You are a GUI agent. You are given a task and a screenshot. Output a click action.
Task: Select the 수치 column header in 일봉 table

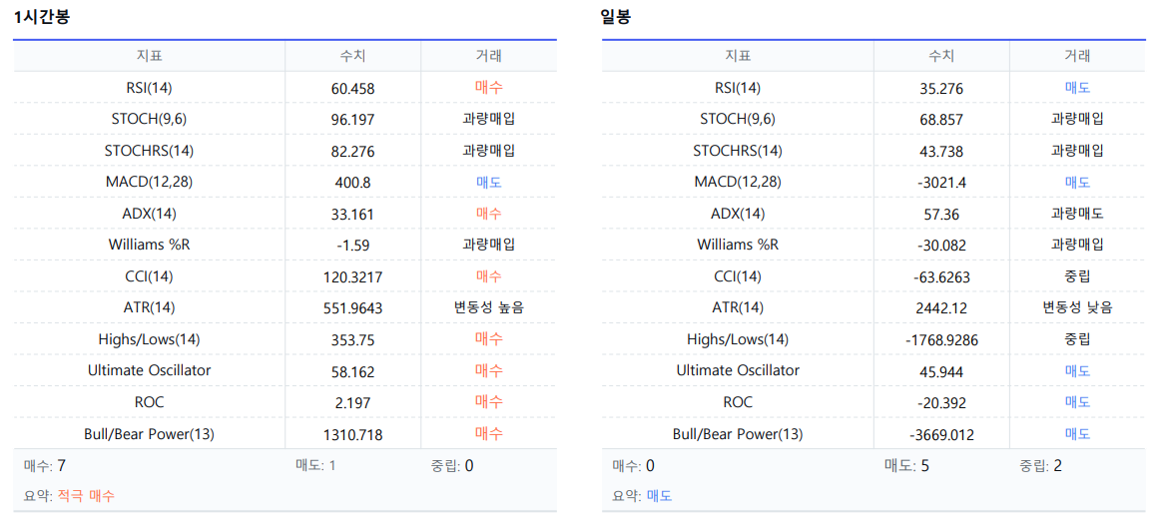click(x=941, y=56)
